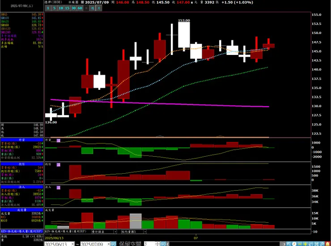
Task: Click the 153.00 high price label
Action: 184,21
